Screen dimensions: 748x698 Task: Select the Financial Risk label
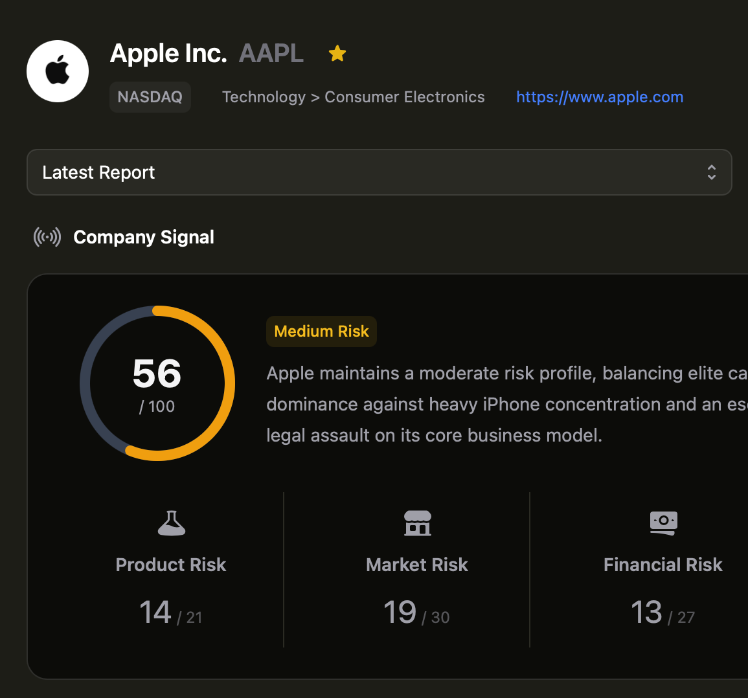[x=663, y=565]
